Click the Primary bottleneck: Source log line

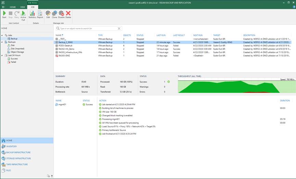[114, 130]
